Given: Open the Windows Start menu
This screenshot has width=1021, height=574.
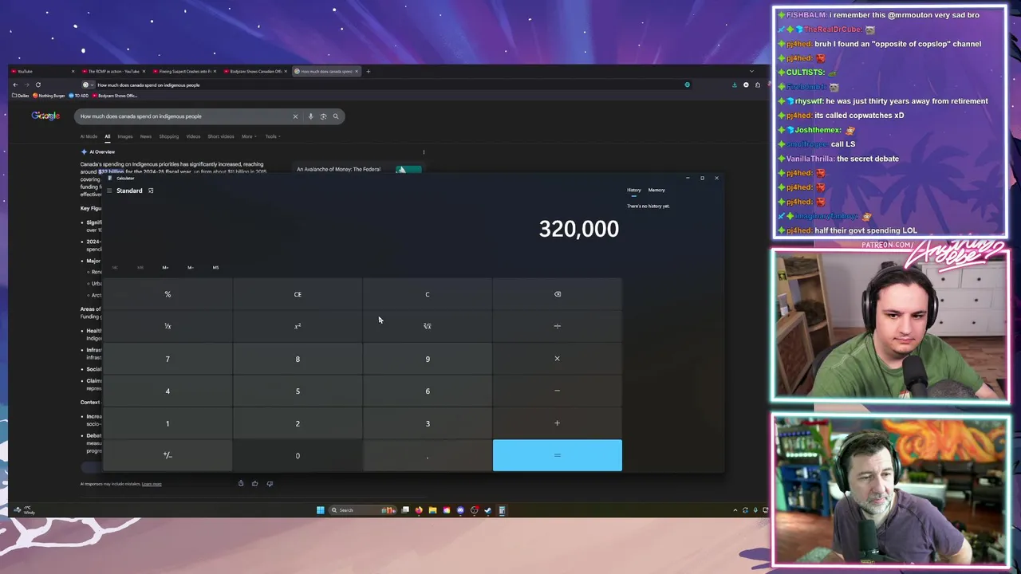Looking at the screenshot, I should pyautogui.click(x=321, y=510).
